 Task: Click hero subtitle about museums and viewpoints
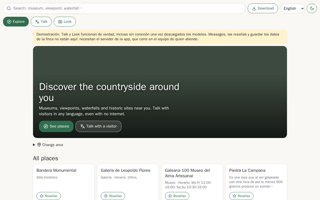[104, 111]
